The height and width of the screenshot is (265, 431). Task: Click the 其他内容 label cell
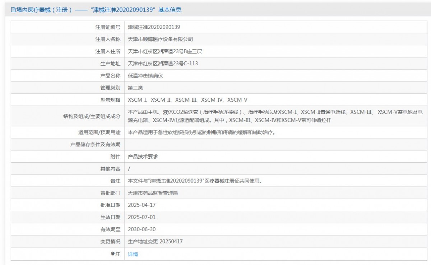(68, 169)
